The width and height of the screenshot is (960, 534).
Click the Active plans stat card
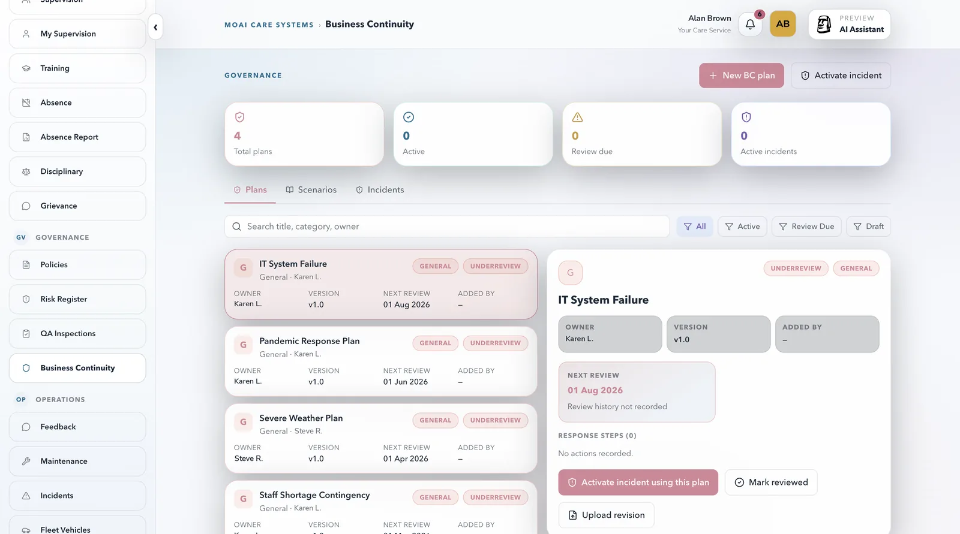[473, 134]
